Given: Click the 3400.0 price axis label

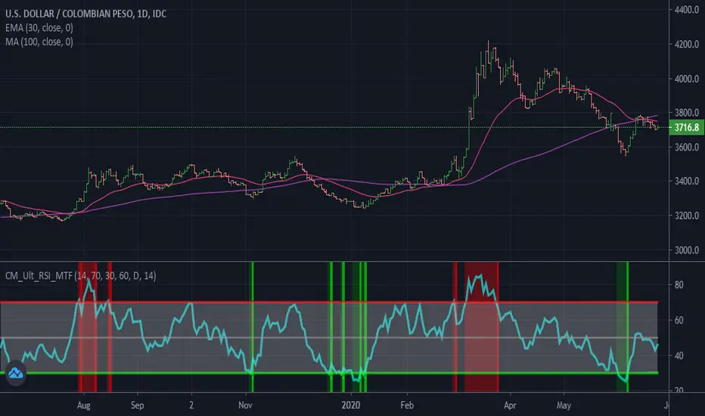Looking at the screenshot, I should (687, 181).
